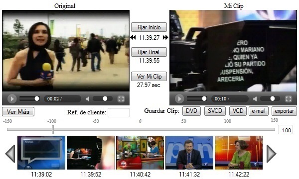Click the offset value box showing -100

tap(285, 130)
